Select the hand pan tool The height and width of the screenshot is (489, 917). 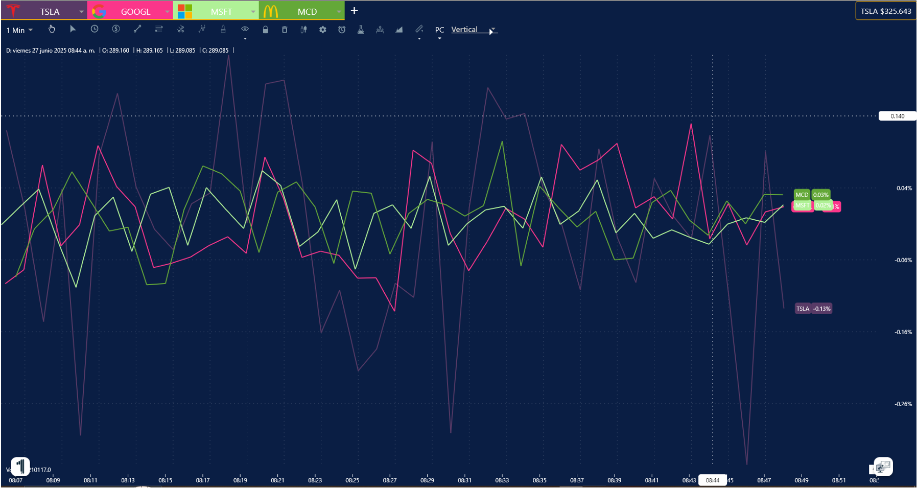coord(52,29)
